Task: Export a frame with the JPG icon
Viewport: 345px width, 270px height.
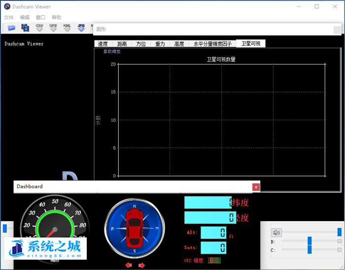Action: (x=81, y=28)
